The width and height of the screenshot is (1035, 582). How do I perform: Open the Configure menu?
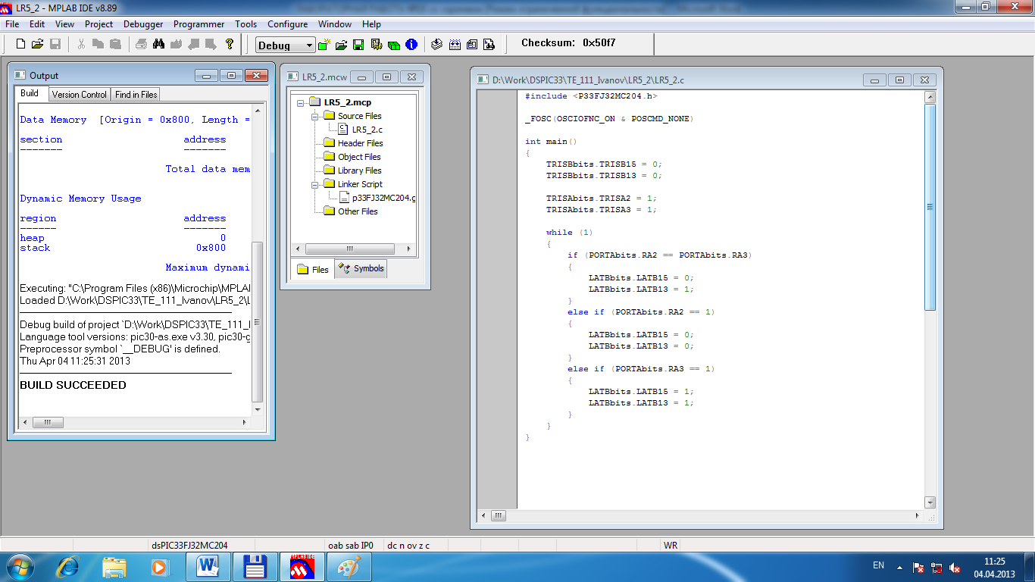pyautogui.click(x=287, y=24)
